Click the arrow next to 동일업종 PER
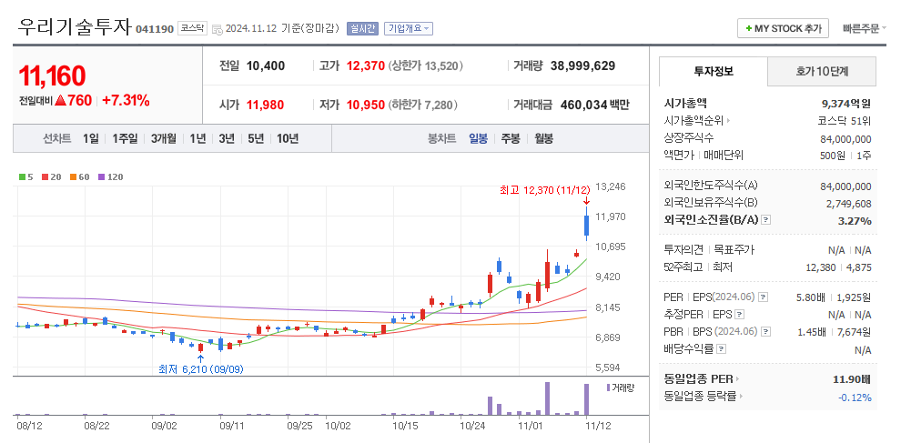The width and height of the screenshot is (901, 443). pos(738,379)
